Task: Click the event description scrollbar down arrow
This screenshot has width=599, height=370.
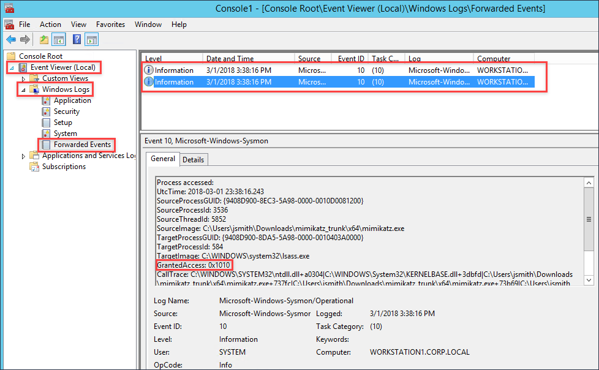Action: (x=589, y=280)
